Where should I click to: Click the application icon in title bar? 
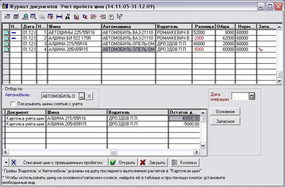[x=5, y=6]
